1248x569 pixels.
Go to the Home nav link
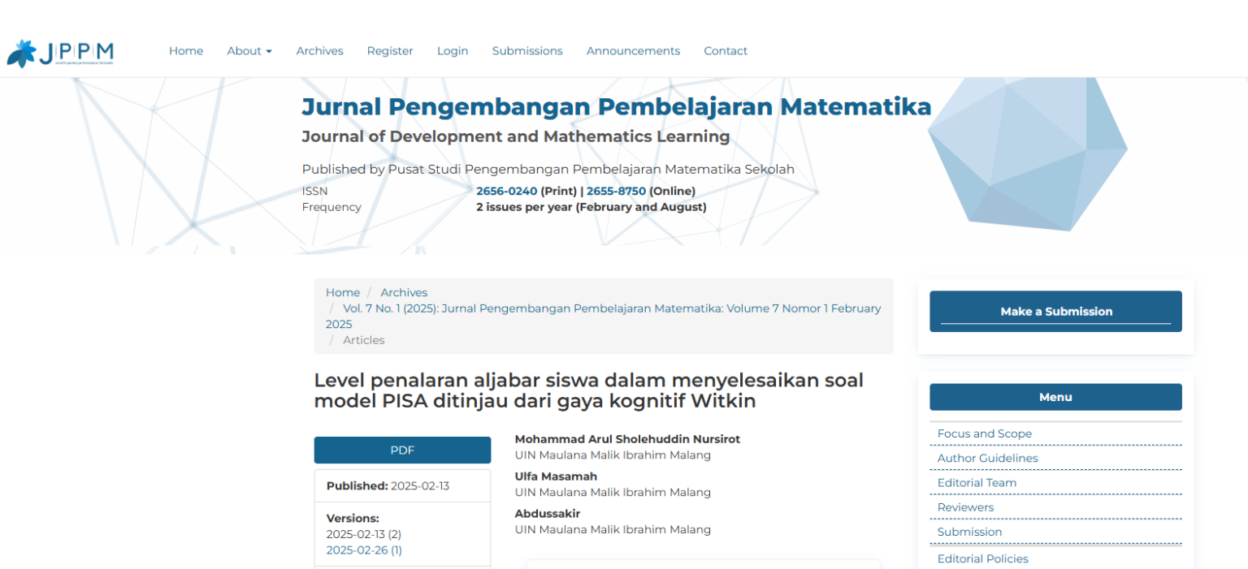(186, 50)
